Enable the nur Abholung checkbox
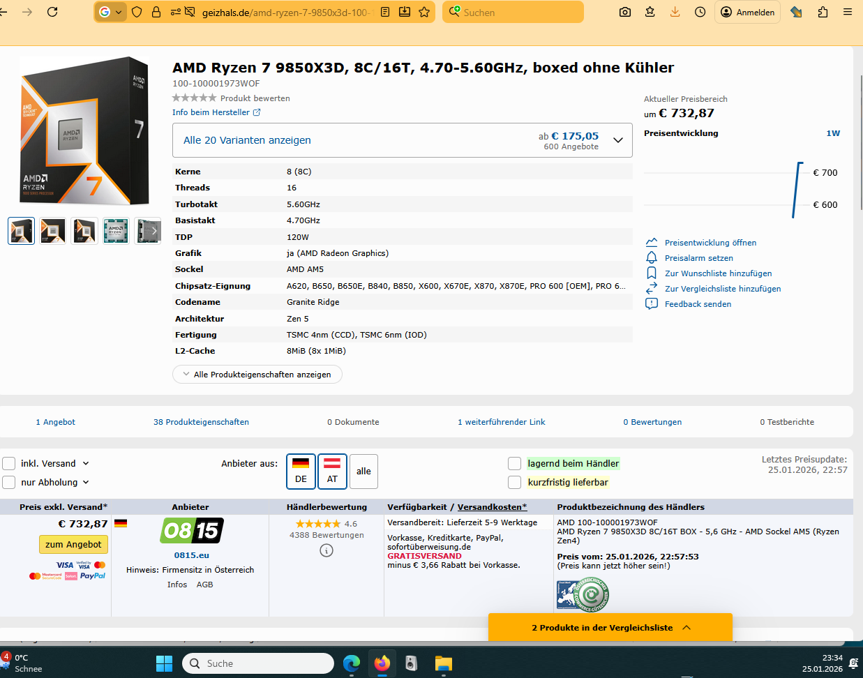863x678 pixels. click(9, 482)
